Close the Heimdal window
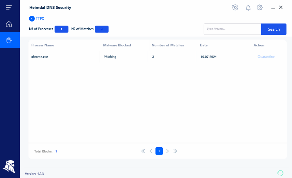 click(x=281, y=7)
